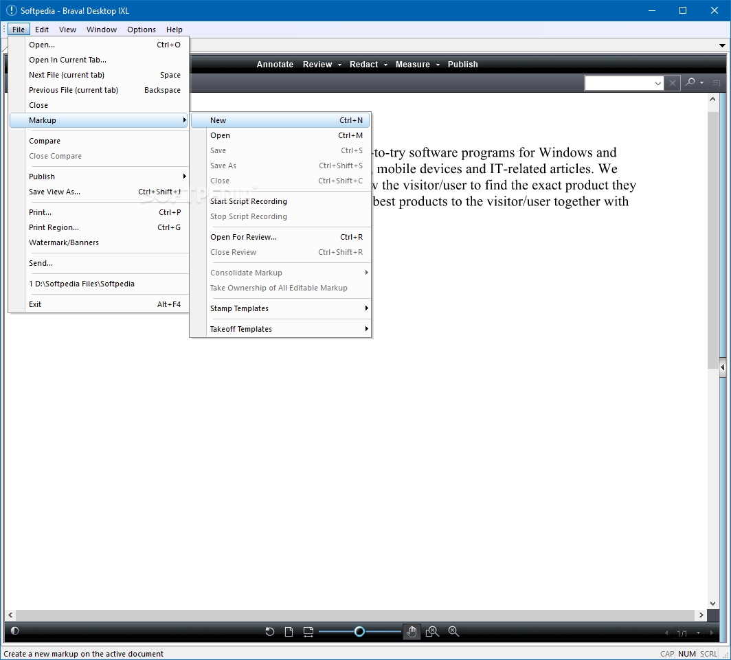Select Save View As...

click(99, 192)
